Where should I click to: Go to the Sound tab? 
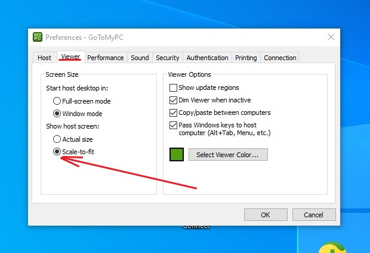(140, 58)
